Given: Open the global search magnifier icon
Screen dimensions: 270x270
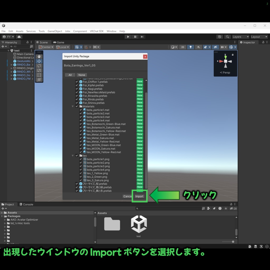Looking at the screenshot, I should click(228, 37).
